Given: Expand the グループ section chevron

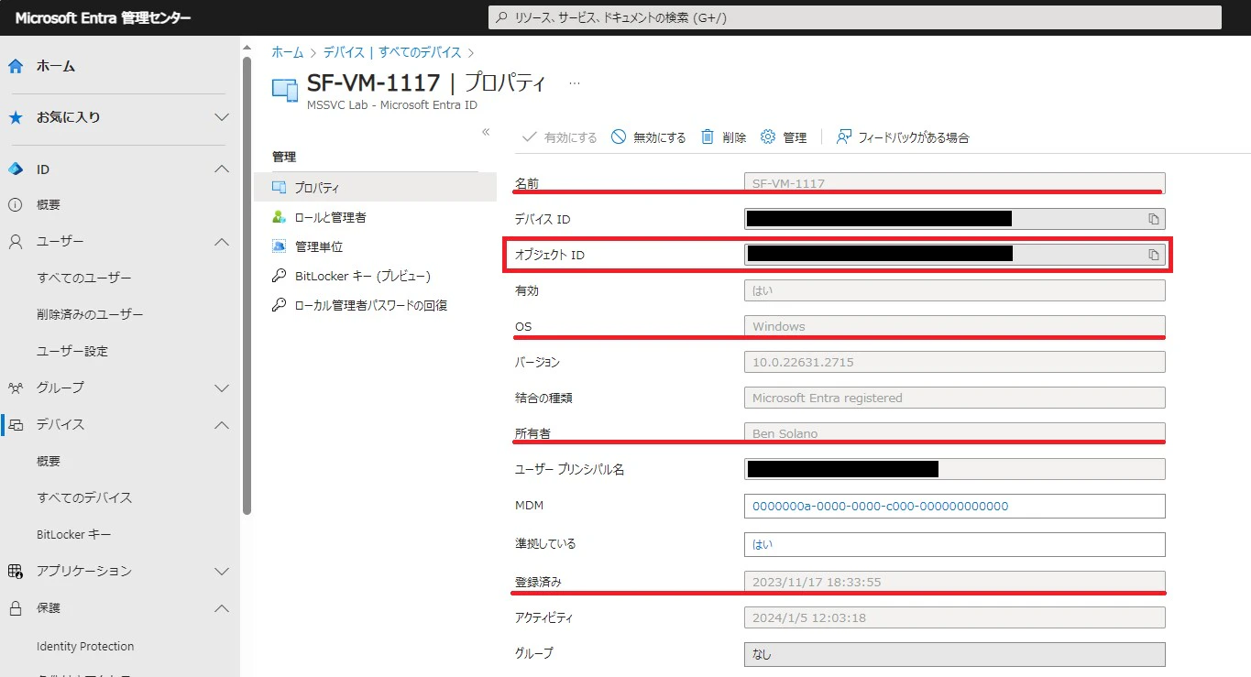Looking at the screenshot, I should tap(221, 388).
